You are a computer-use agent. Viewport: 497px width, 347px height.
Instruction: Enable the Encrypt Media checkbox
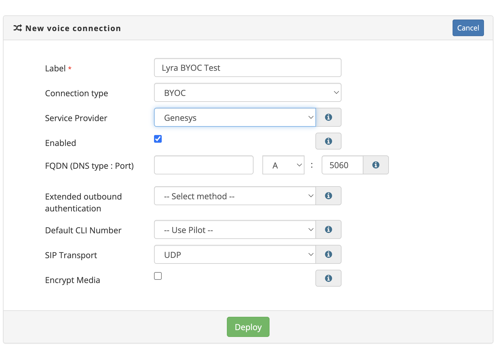point(158,276)
